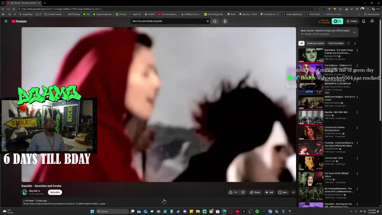The image size is (382, 215).
Task: Open Hawthorne Heights - Ohio Is For Lovers title
Action: click(x=340, y=98)
